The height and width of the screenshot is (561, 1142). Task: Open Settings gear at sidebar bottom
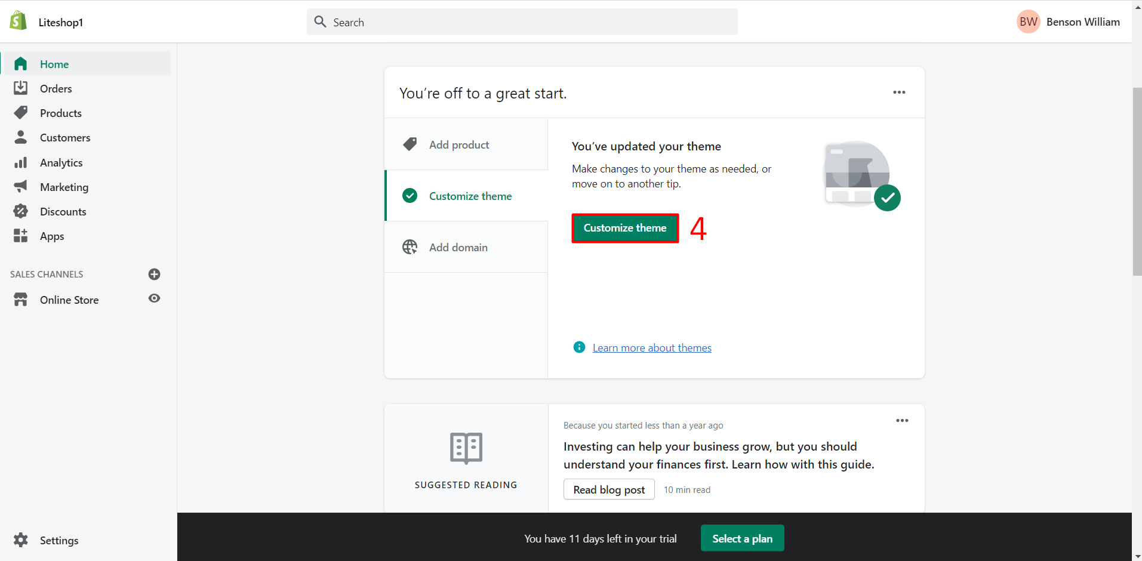pyautogui.click(x=21, y=540)
